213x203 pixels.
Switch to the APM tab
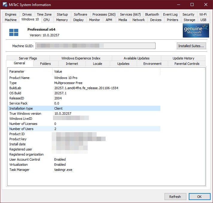109,20
